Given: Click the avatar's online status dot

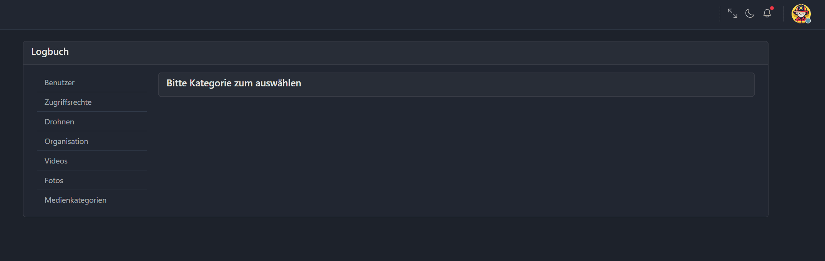Looking at the screenshot, I should tap(808, 21).
